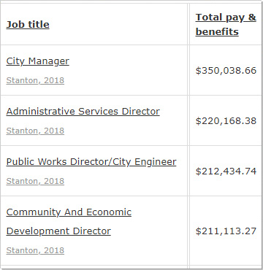Click the word Economic in job title
This screenshot has height=270, width=263.
click(x=109, y=212)
